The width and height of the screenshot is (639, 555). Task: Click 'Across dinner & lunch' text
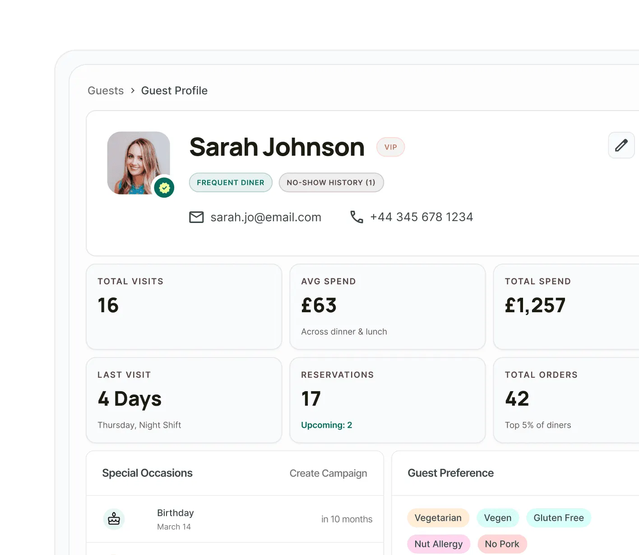(x=344, y=332)
